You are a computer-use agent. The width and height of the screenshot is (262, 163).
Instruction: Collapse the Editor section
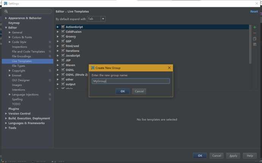click(x=6, y=28)
